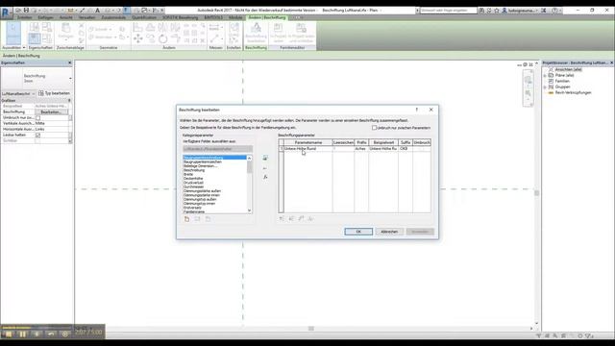Image resolution: width=615 pixels, height=346 pixels.
Task: Click zoom tool in navigation bar
Action: click(528, 93)
